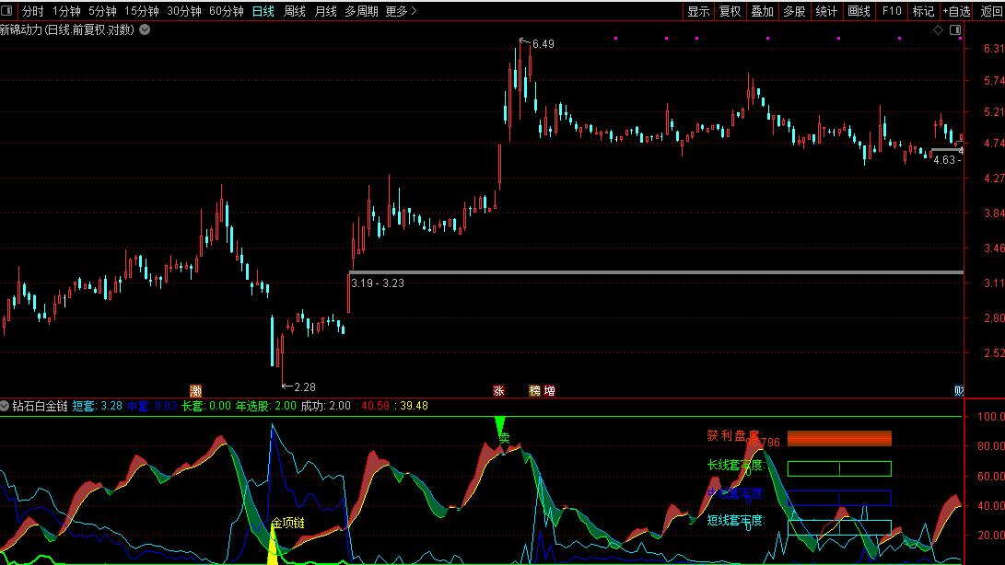Viewport: 1005px width, 565px height.
Task: Click the green 长线套牢度 bar
Action: [839, 469]
